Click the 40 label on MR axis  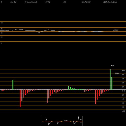click(123, 83)
